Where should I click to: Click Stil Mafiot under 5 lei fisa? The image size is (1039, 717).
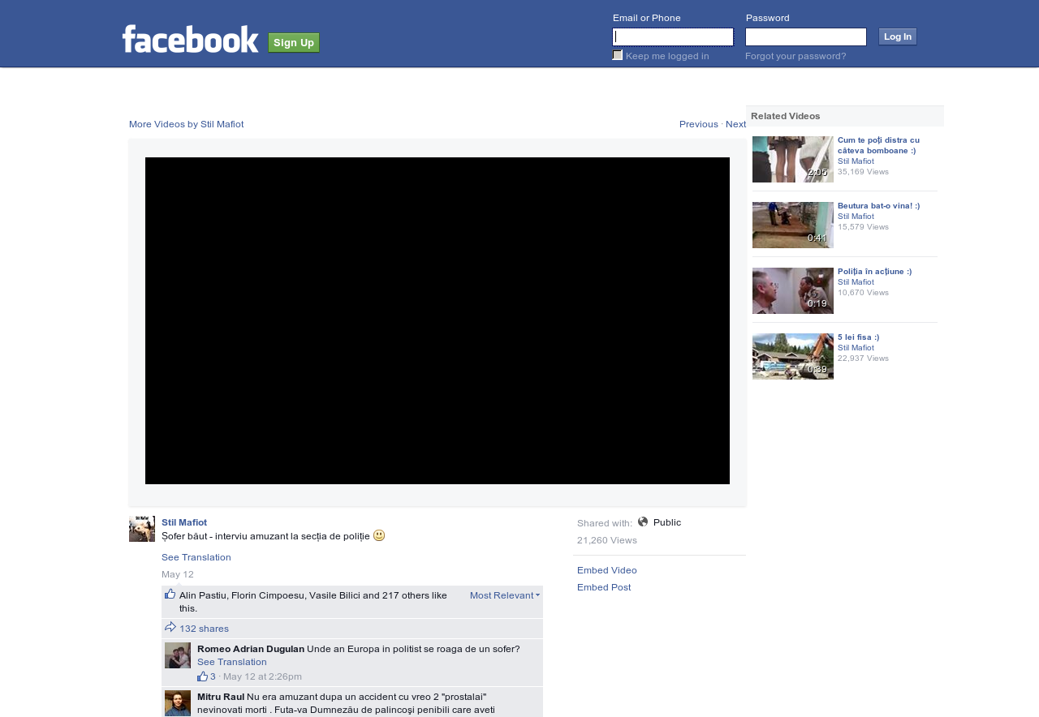(x=856, y=348)
